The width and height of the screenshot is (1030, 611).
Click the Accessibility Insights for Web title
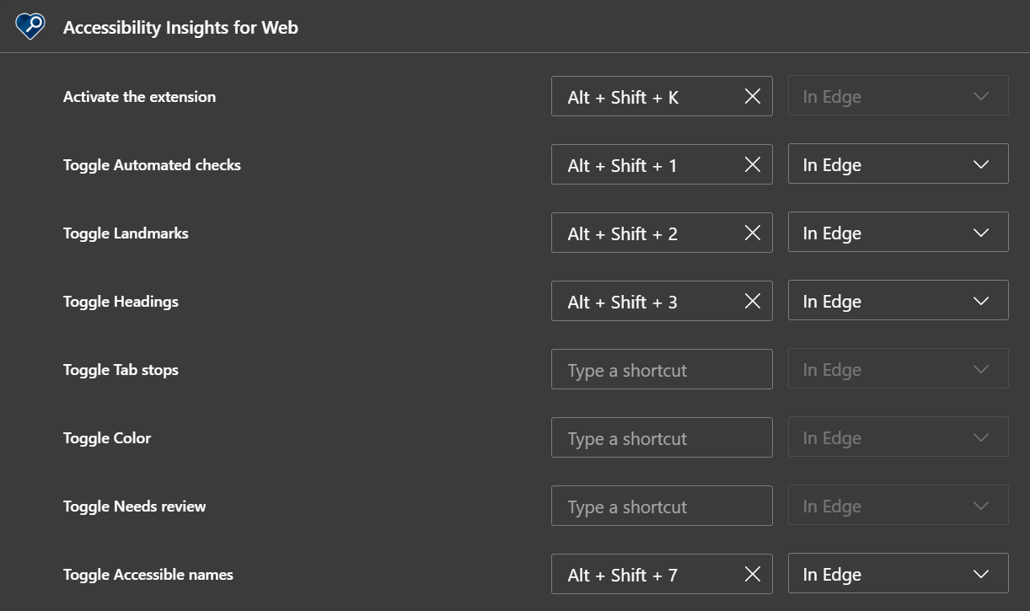tap(180, 28)
